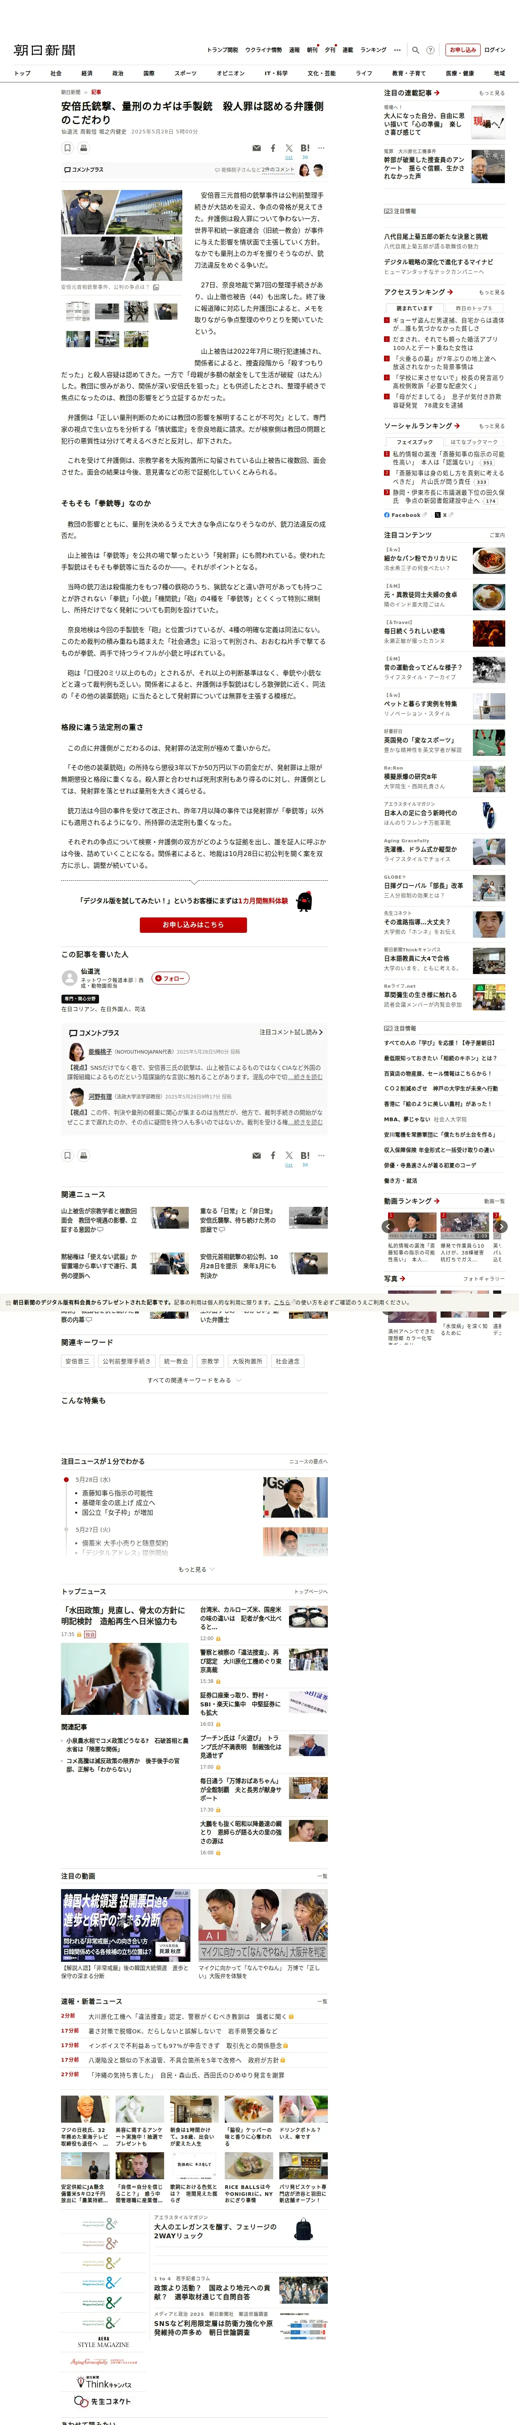
Task: Open more share options beside the top B! icon
Action: [321, 148]
